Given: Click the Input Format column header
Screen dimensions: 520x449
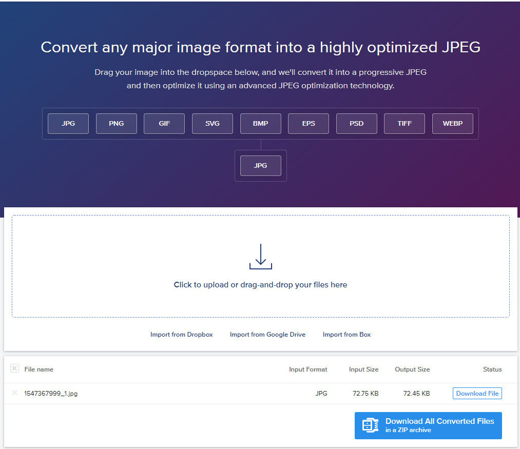Looking at the screenshot, I should point(308,369).
